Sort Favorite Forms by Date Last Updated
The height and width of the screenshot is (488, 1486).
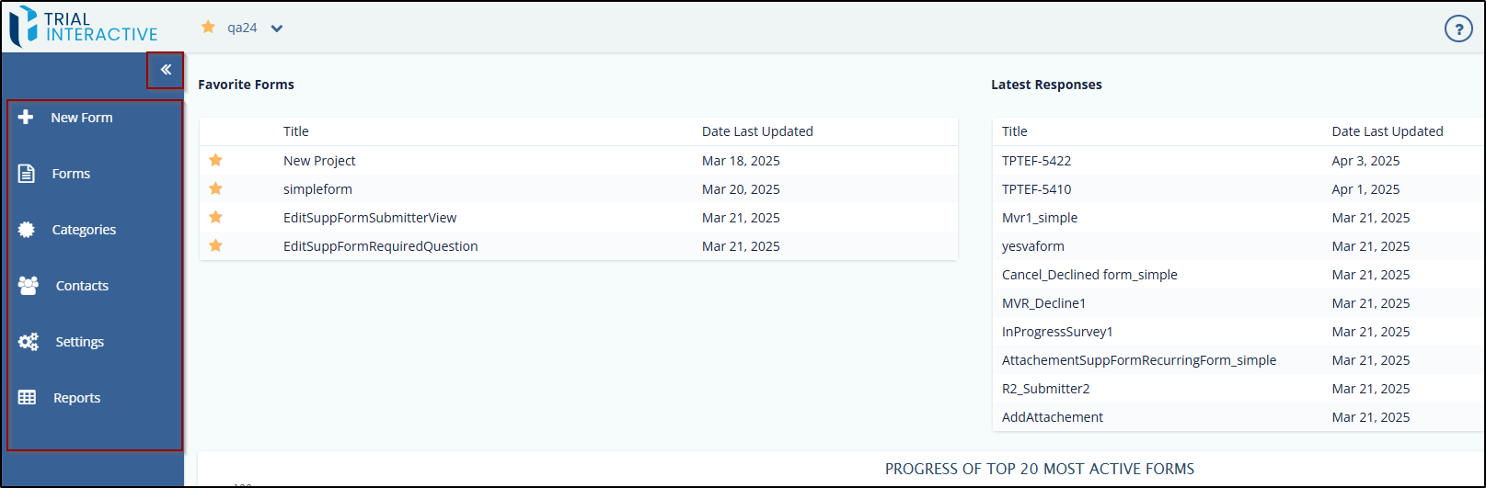757,131
